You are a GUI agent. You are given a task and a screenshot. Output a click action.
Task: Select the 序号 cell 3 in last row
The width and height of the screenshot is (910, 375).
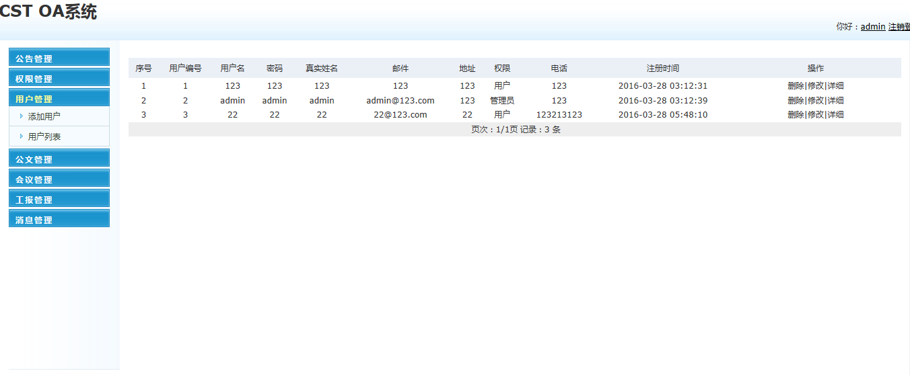pos(143,115)
